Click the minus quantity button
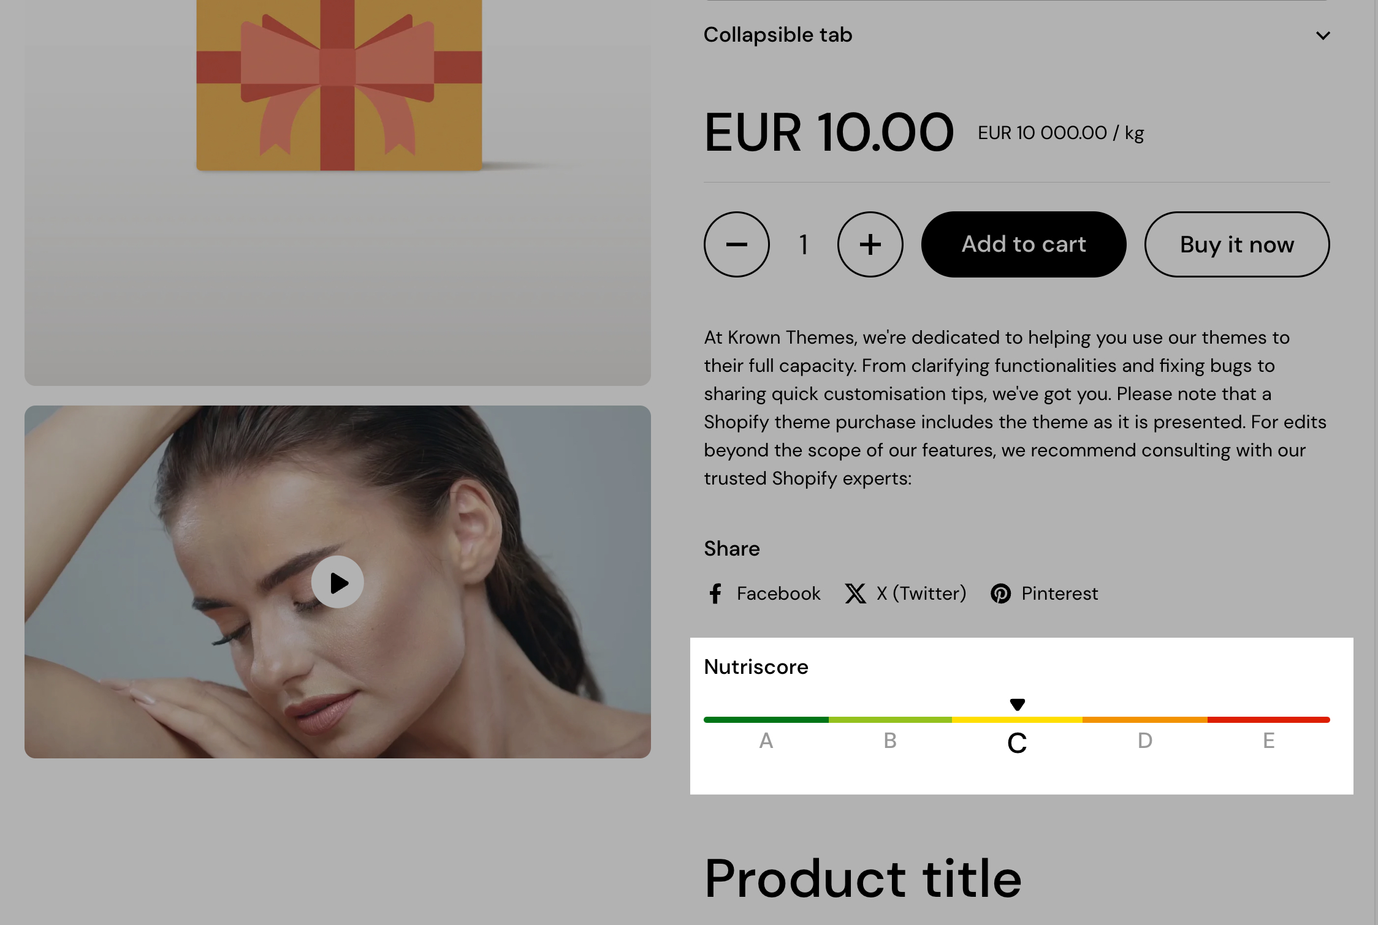1378x925 pixels. (x=736, y=244)
